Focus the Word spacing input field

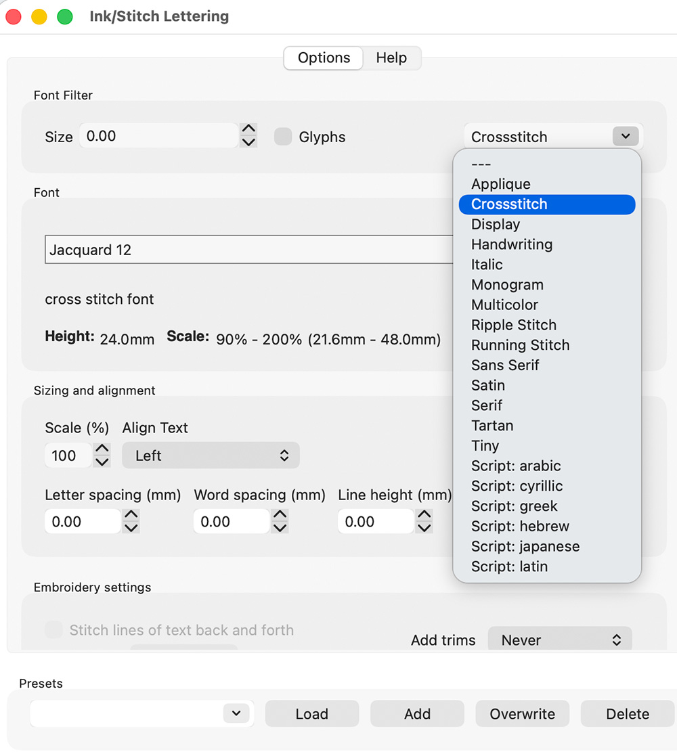pyautogui.click(x=231, y=521)
